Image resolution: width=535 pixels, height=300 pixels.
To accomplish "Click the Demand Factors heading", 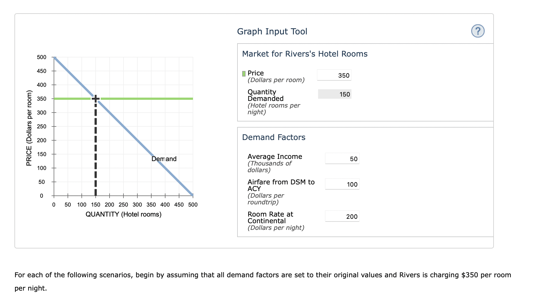I will pos(274,137).
